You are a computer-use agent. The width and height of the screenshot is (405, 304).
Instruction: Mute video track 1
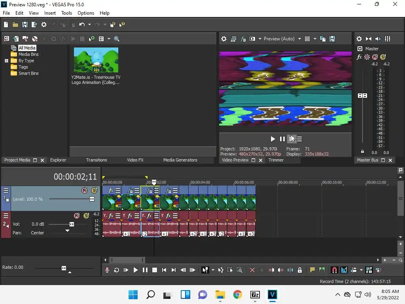point(85,190)
